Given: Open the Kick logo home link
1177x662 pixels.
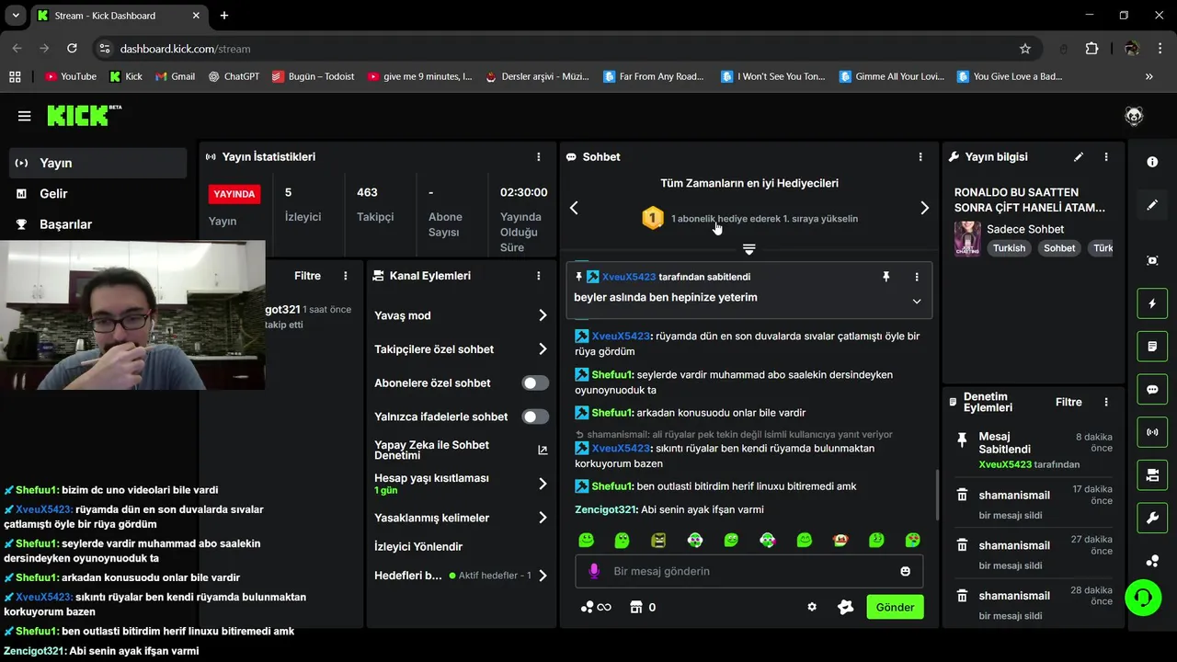Looking at the screenshot, I should tap(85, 115).
